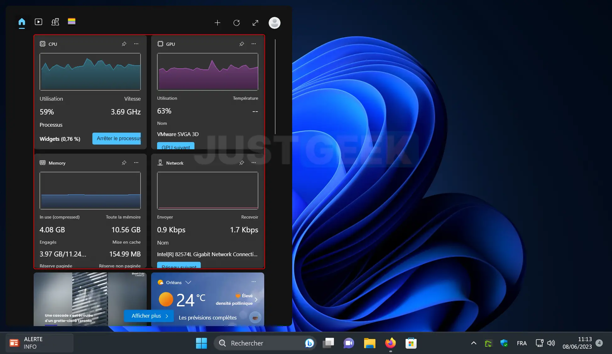
Task: Open the rainbow flag Pride tab
Action: click(x=72, y=22)
